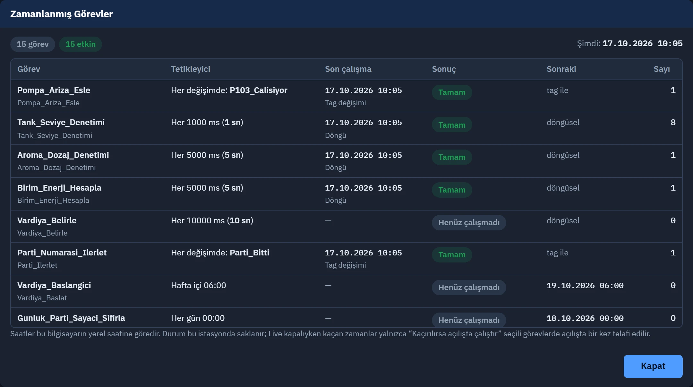Click the trigger "Hafta içi 06:00"
693x387 pixels.
(198, 285)
